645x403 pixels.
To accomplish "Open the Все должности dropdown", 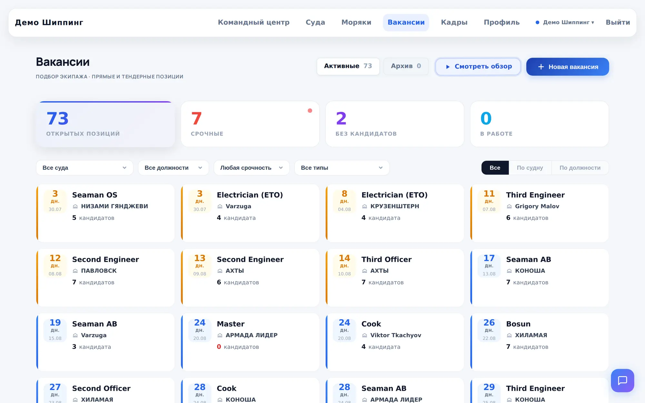I will click(174, 168).
